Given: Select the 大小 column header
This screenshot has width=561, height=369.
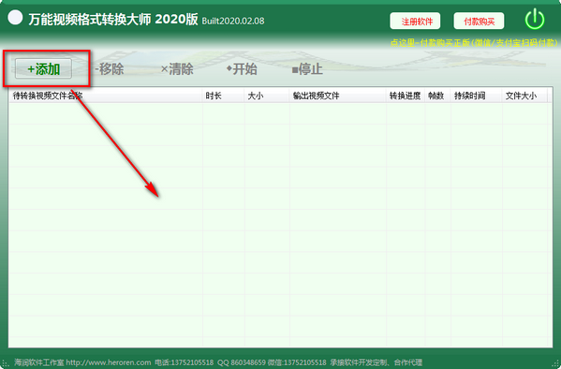Looking at the screenshot, I should click(267, 96).
